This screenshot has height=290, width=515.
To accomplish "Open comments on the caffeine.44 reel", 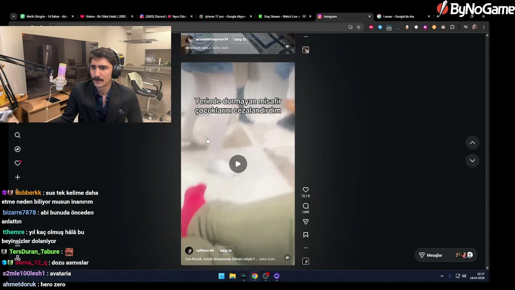I will point(305,206).
